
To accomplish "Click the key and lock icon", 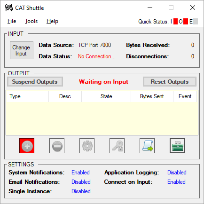I will point(117,146).
